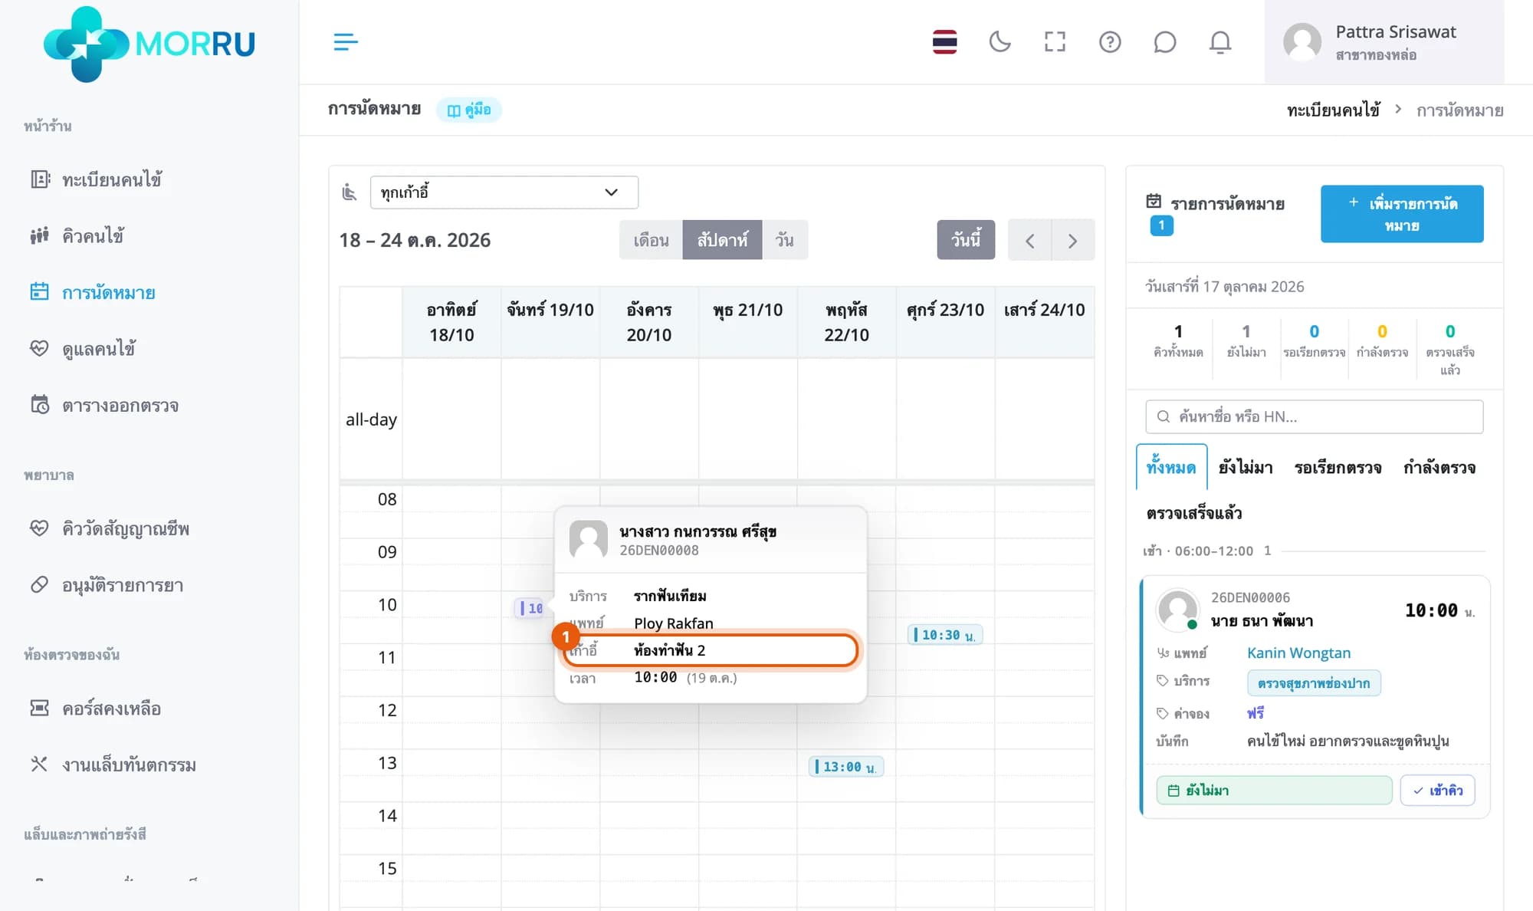
Task: Open the 13:00 Thursday appointment
Action: tap(846, 767)
